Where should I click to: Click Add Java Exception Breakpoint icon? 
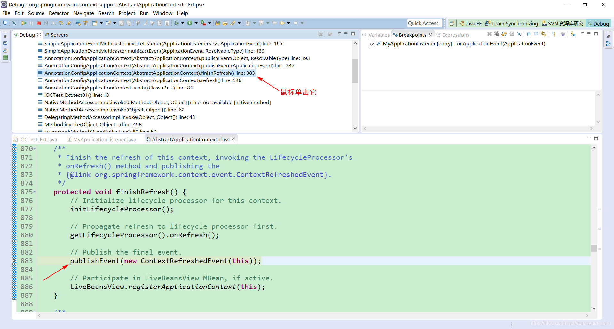554,34
